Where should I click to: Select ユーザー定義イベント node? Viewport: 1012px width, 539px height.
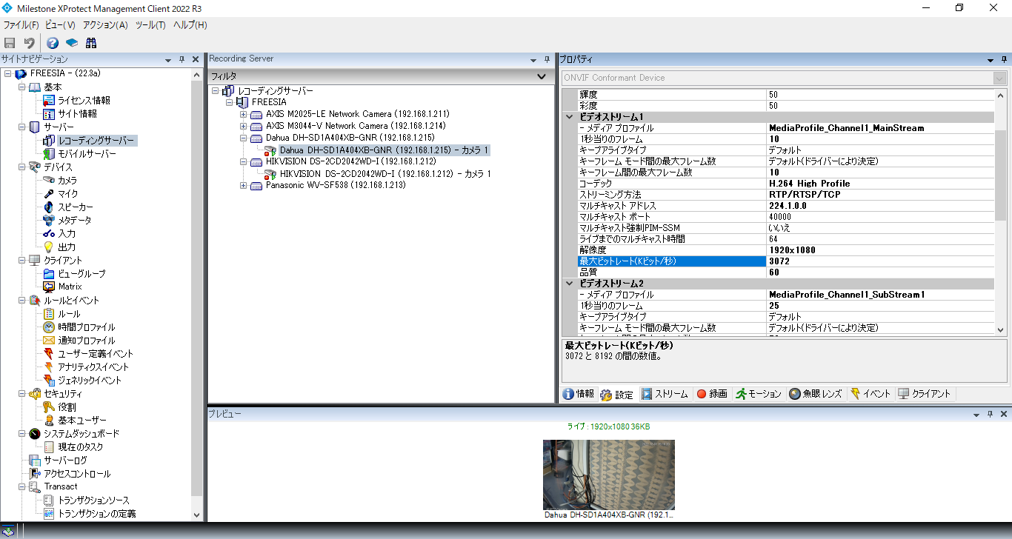[x=96, y=354]
